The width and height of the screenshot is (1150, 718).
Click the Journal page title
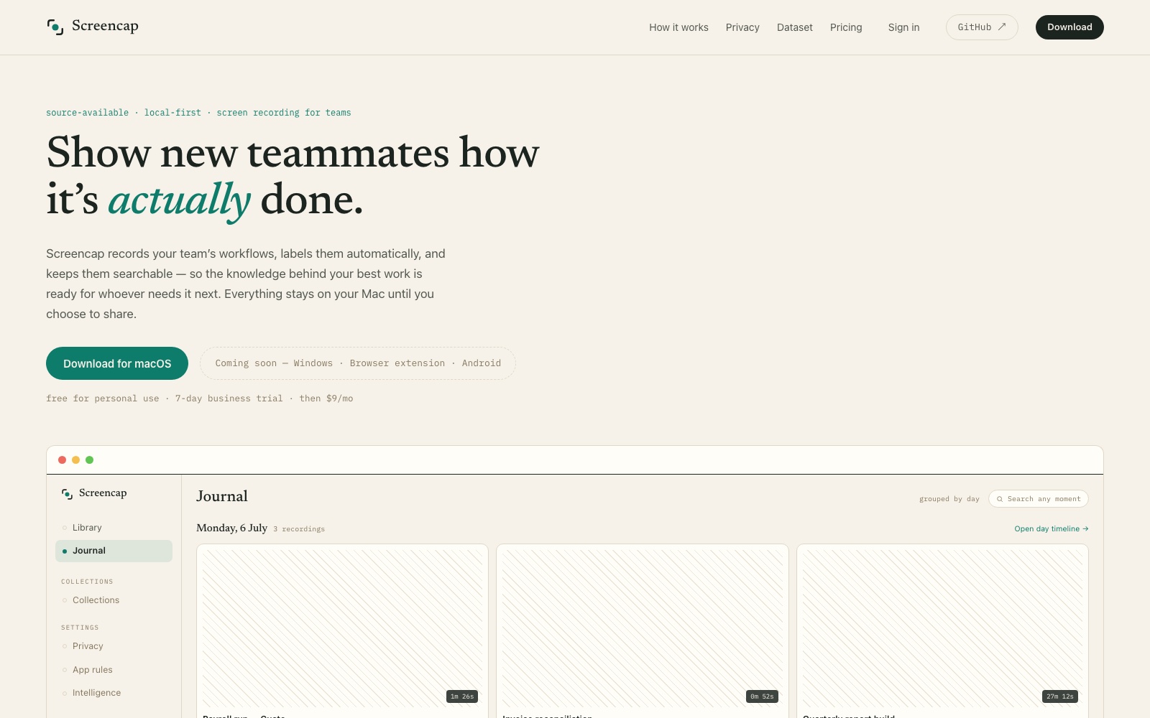[x=222, y=496]
